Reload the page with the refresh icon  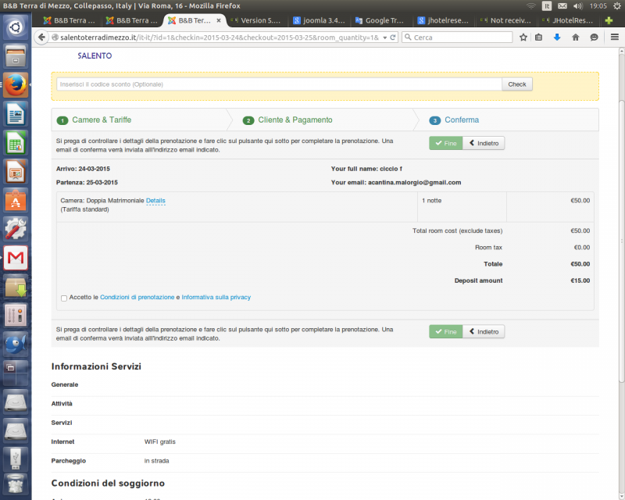[392, 37]
